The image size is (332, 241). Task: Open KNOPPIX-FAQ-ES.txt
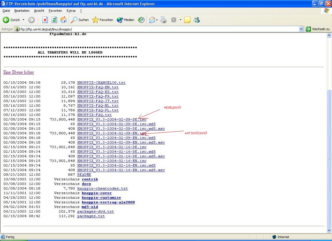[98, 92]
